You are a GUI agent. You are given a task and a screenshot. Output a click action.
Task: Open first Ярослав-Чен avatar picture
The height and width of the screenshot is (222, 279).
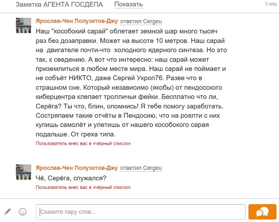[x=23, y=25]
